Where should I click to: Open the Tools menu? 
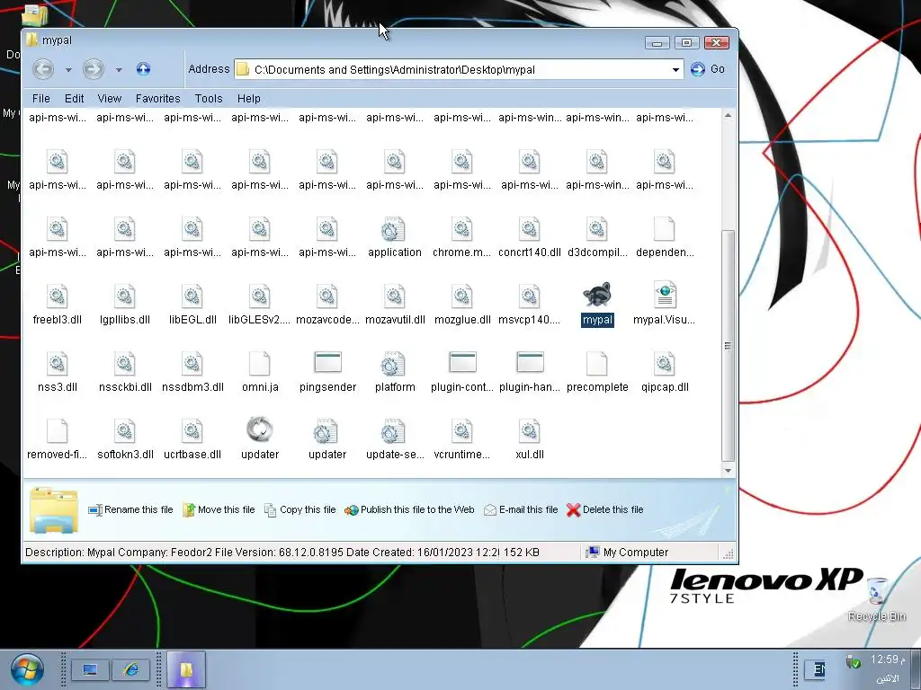tap(209, 99)
